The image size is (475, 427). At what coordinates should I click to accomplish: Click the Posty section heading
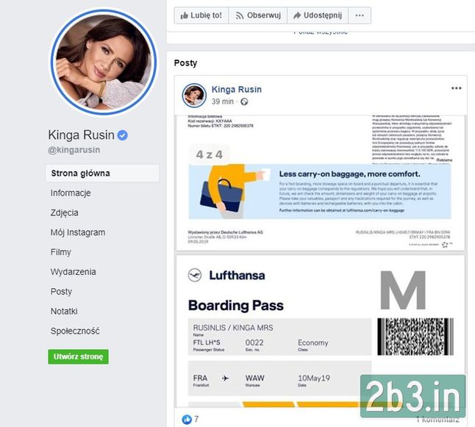tap(185, 63)
